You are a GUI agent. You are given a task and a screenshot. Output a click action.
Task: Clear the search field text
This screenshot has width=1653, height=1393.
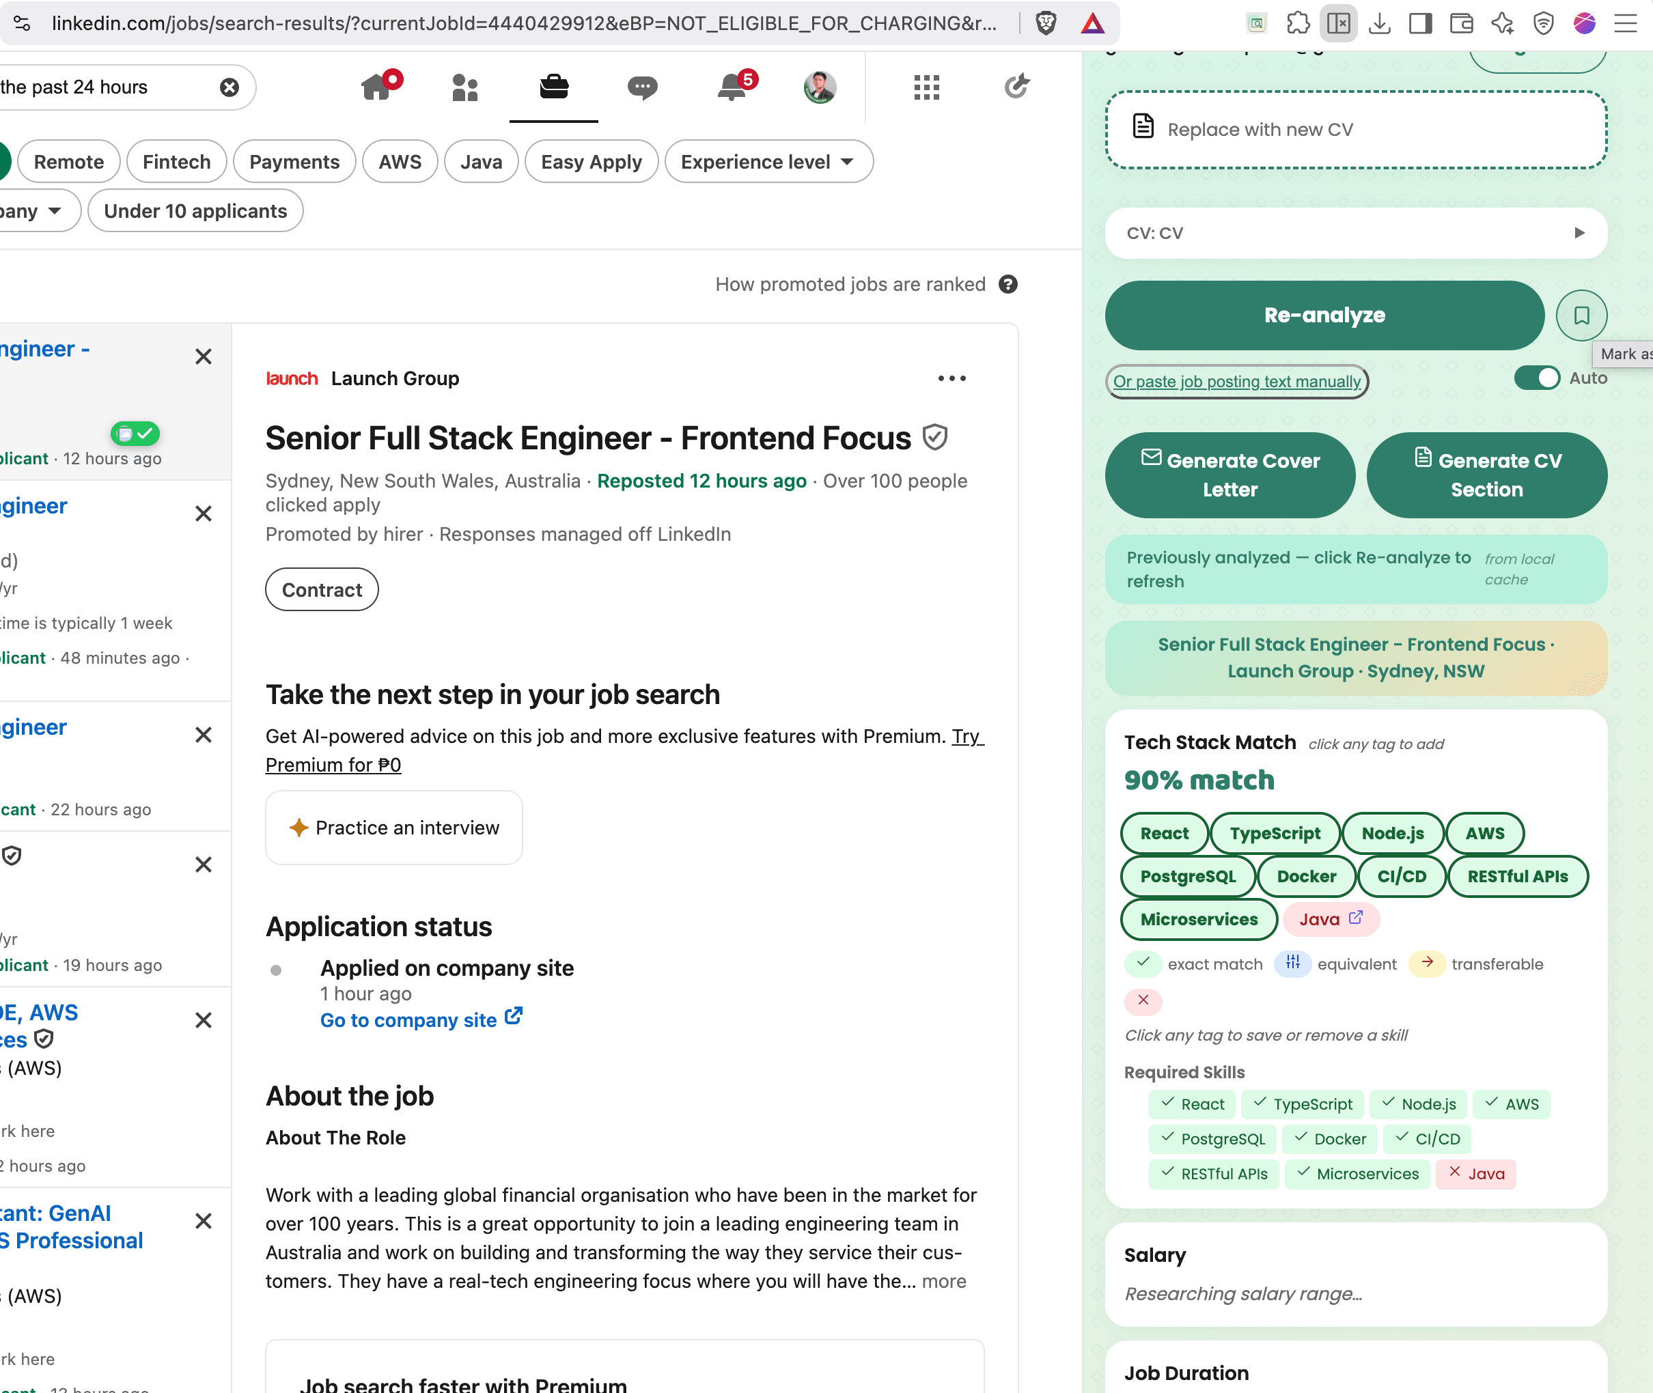(229, 87)
